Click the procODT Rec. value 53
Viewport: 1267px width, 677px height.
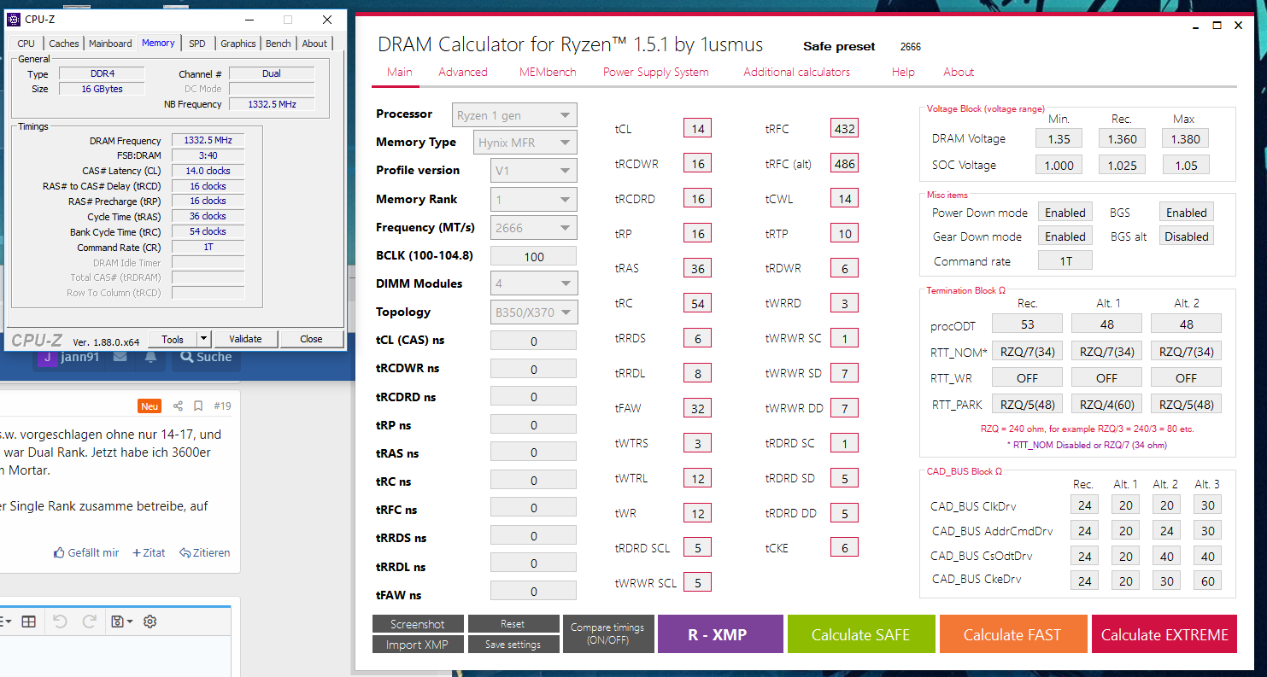(x=1027, y=324)
